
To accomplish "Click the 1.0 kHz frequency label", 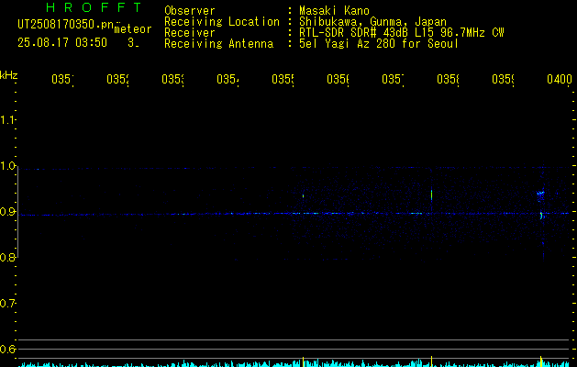I will pyautogui.click(x=7, y=166).
